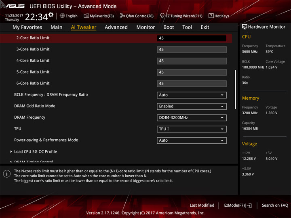The width and height of the screenshot is (291, 218).
Task: Click the CPU frequency value 3600 MHz
Action: 250,52
